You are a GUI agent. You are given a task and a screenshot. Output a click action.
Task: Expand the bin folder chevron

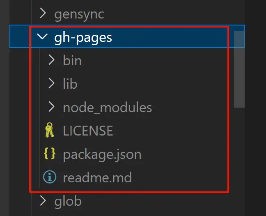pyautogui.click(x=51, y=60)
